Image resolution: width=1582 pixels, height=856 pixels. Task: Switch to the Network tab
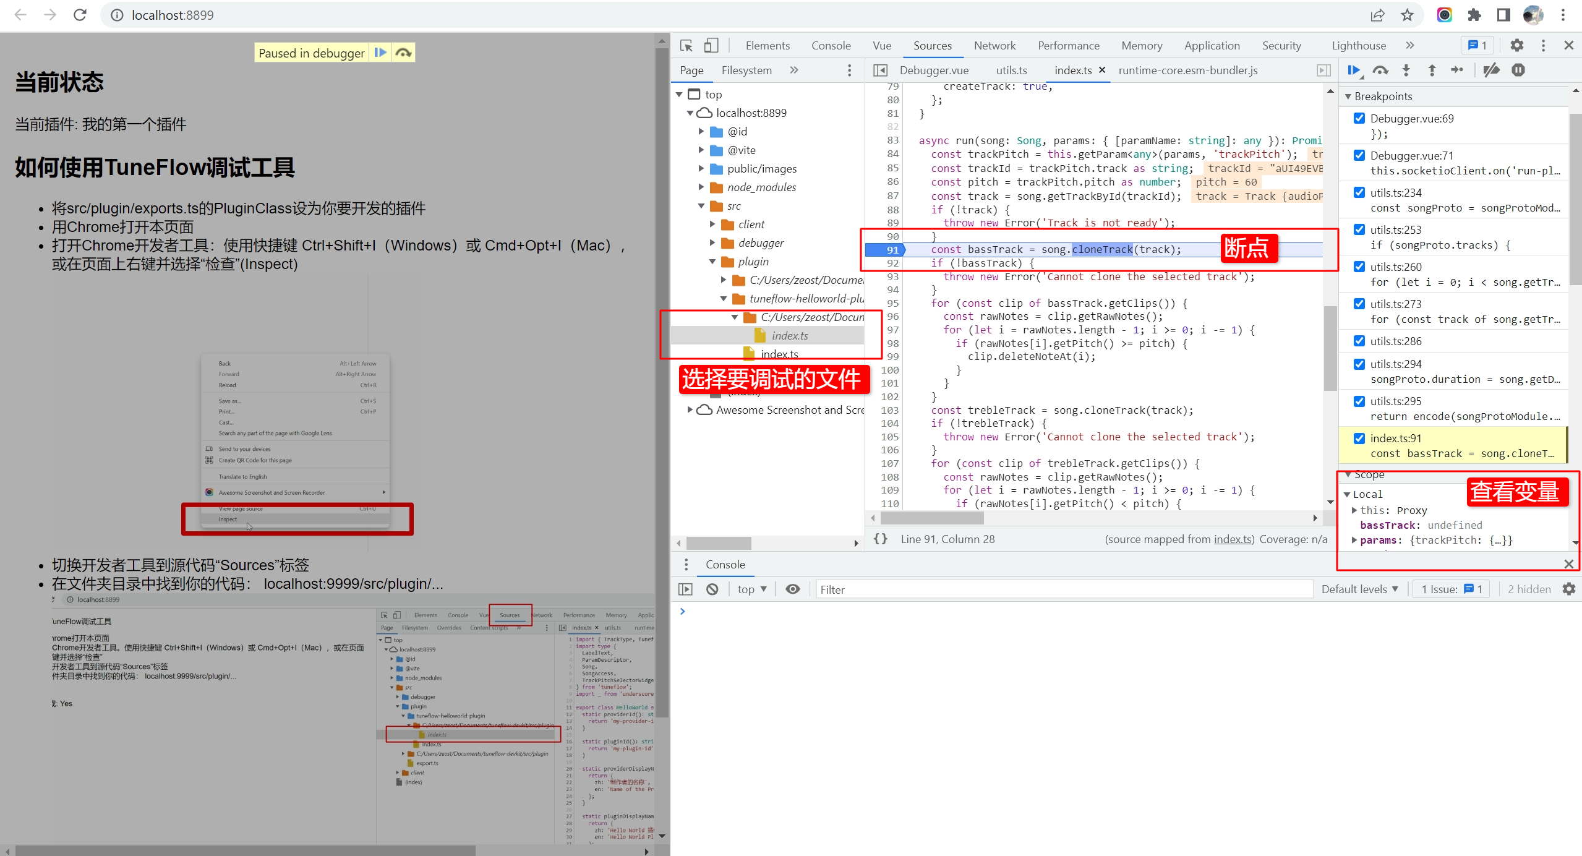[x=994, y=46]
